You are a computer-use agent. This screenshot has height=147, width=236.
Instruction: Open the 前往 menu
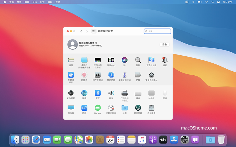point(42,2)
